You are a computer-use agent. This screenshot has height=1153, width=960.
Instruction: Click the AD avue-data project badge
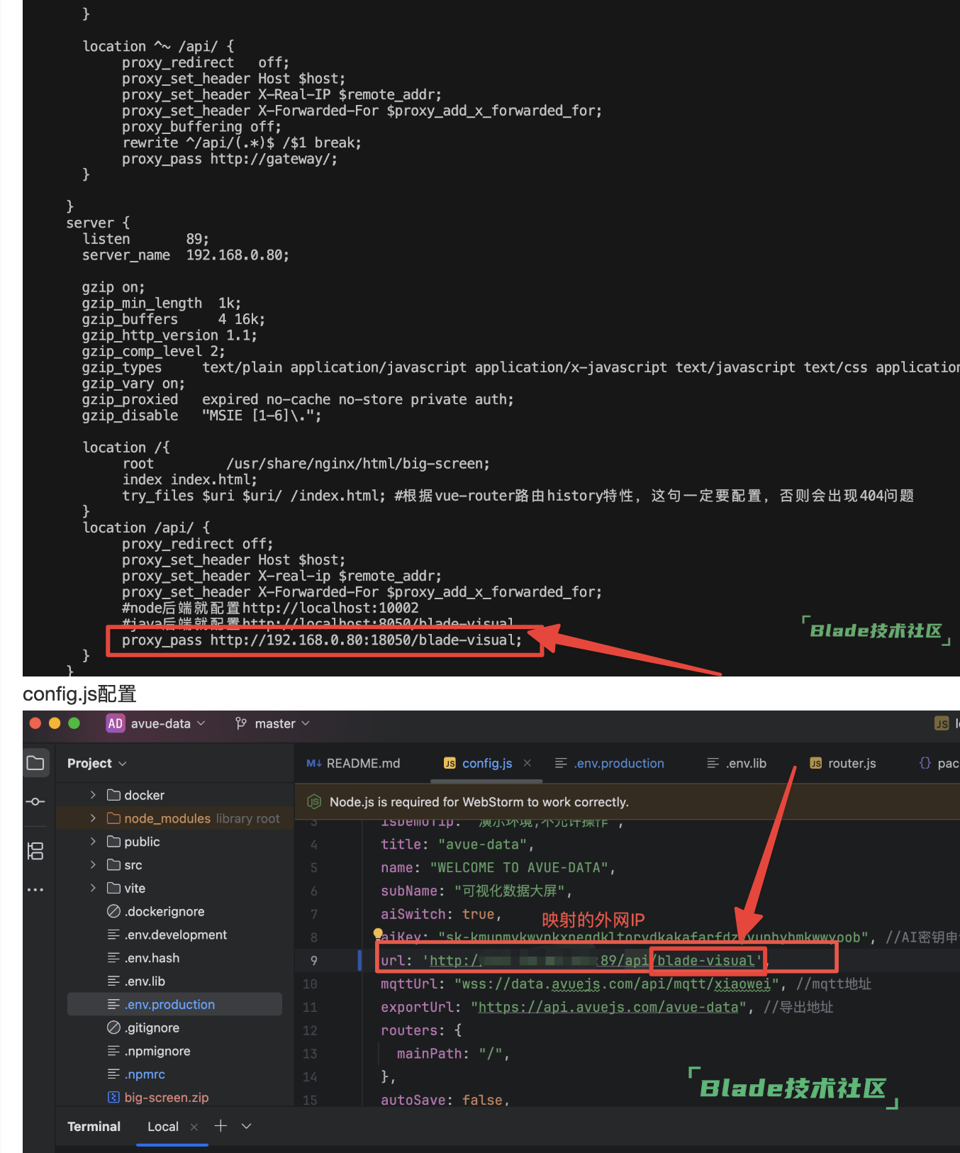click(x=115, y=723)
